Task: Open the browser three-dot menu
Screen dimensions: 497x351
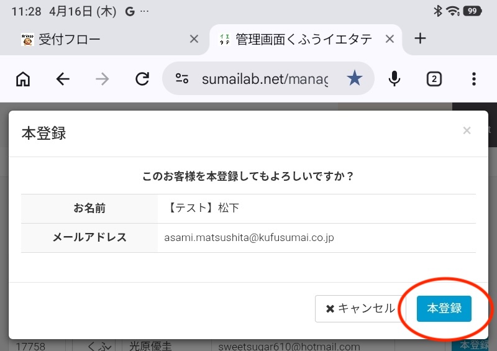Action: click(473, 79)
